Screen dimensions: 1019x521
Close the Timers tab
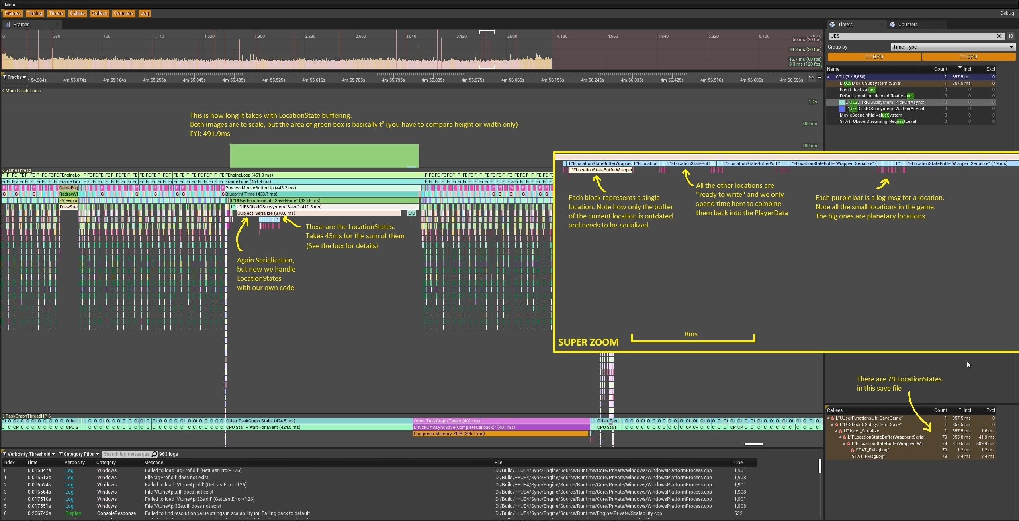pos(881,25)
